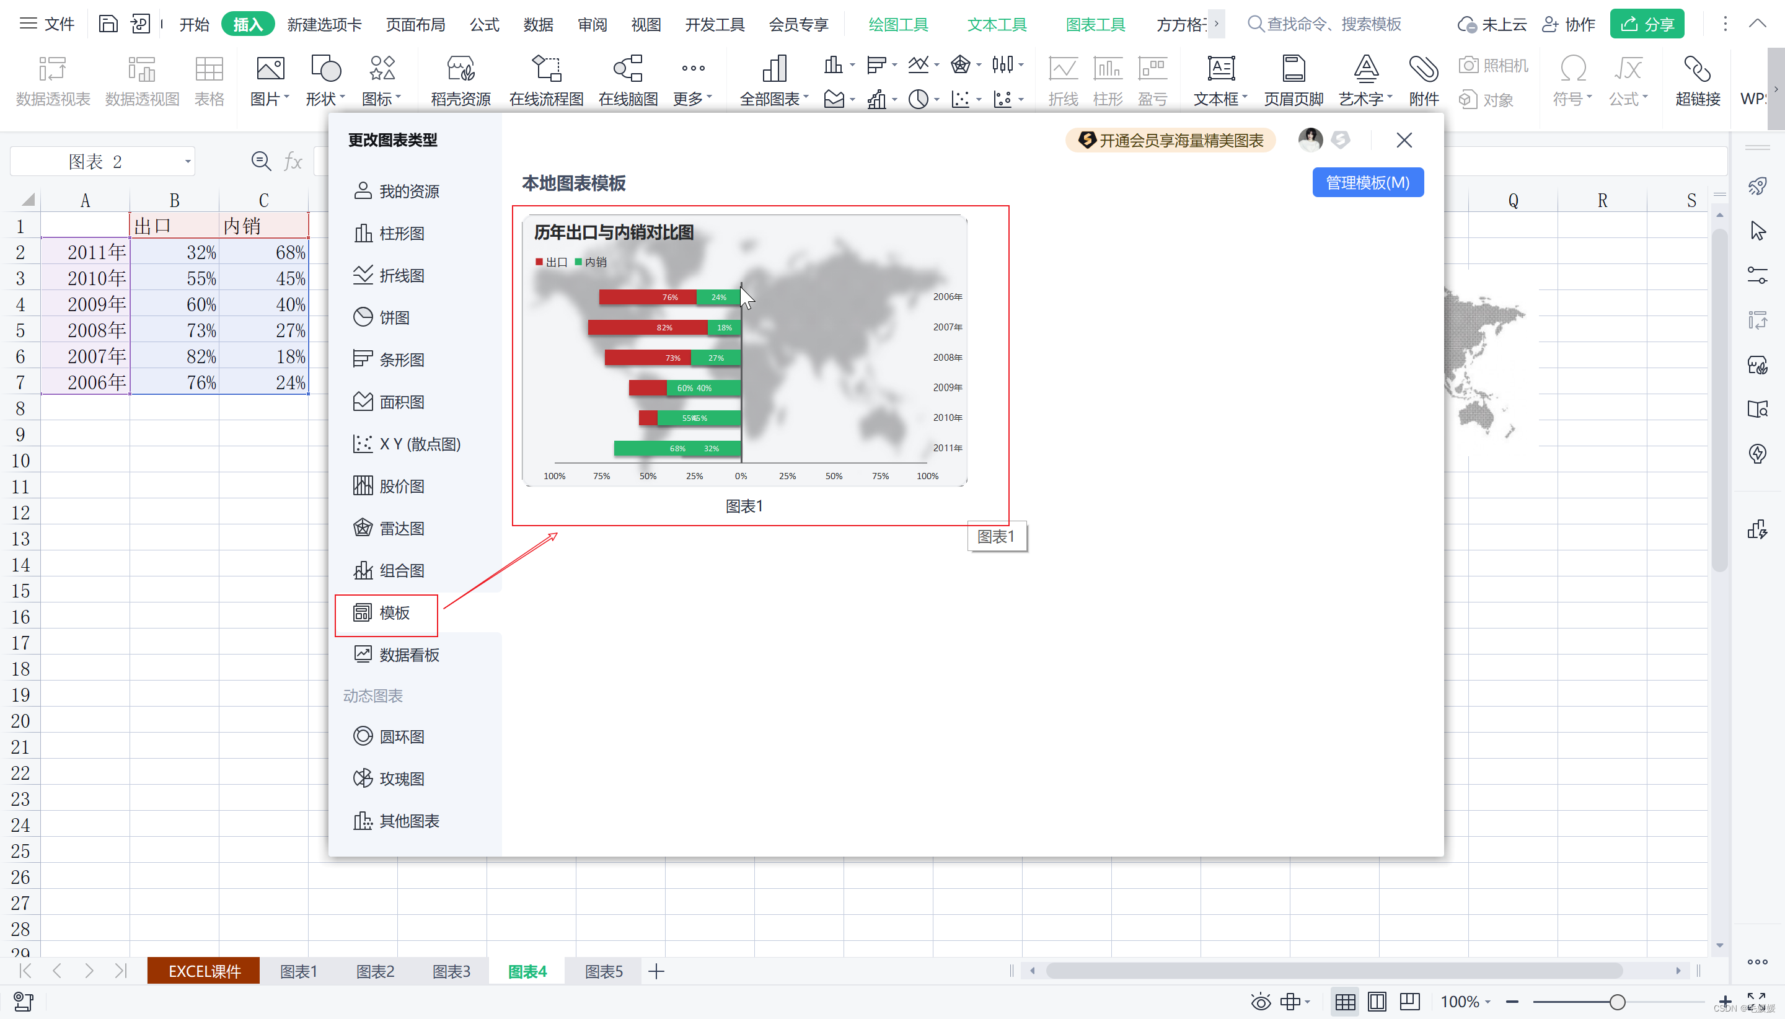Expand line chart dropdown in ribbon
The image size is (1785, 1019).
(x=937, y=65)
